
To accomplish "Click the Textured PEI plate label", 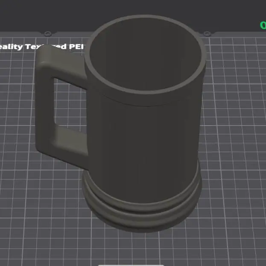I will click(x=41, y=47).
